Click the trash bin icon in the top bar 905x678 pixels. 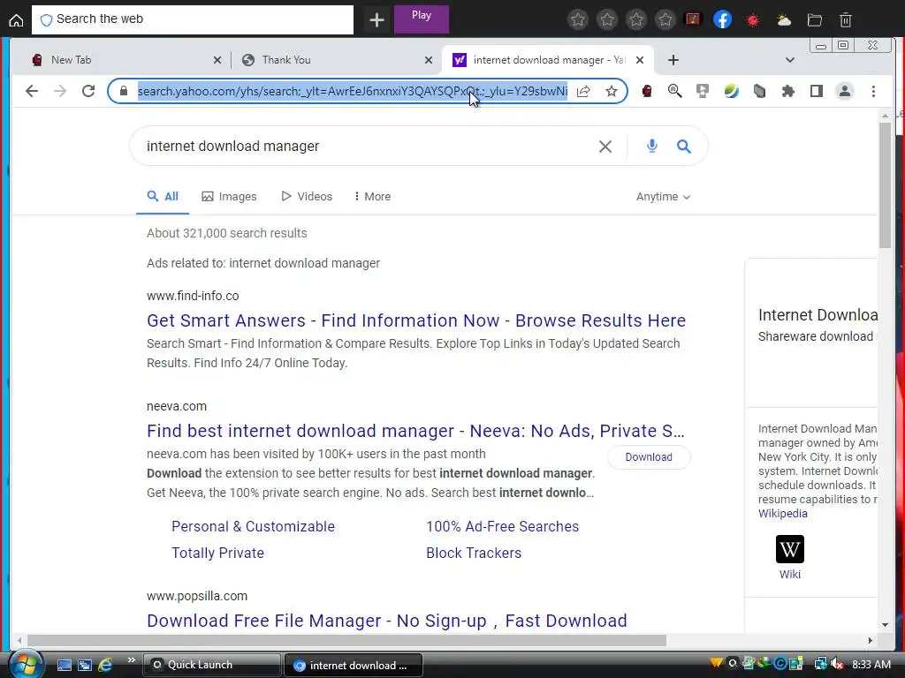point(846,20)
